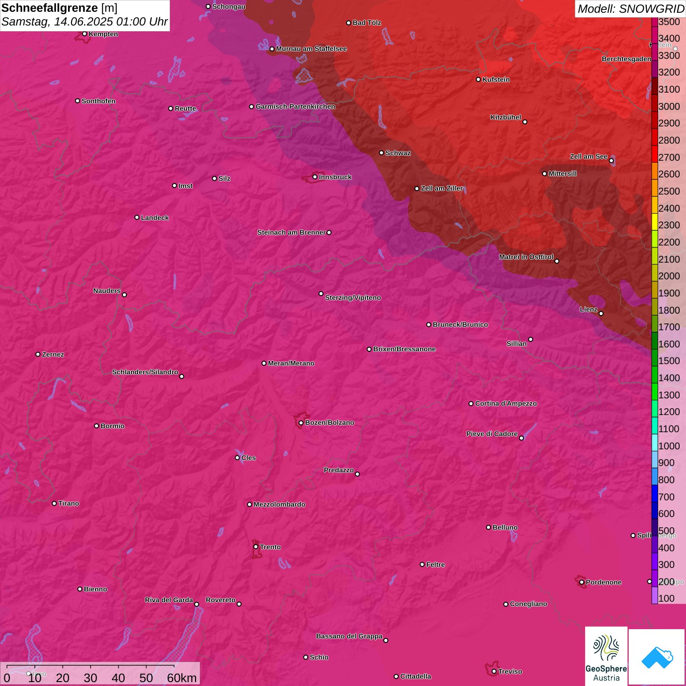Click the Feltre location dot
Viewport: 686px width, 686px height.
click(422, 564)
